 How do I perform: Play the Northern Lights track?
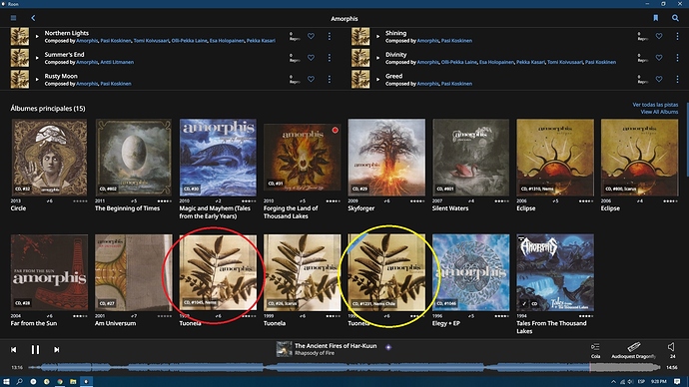coord(37,37)
